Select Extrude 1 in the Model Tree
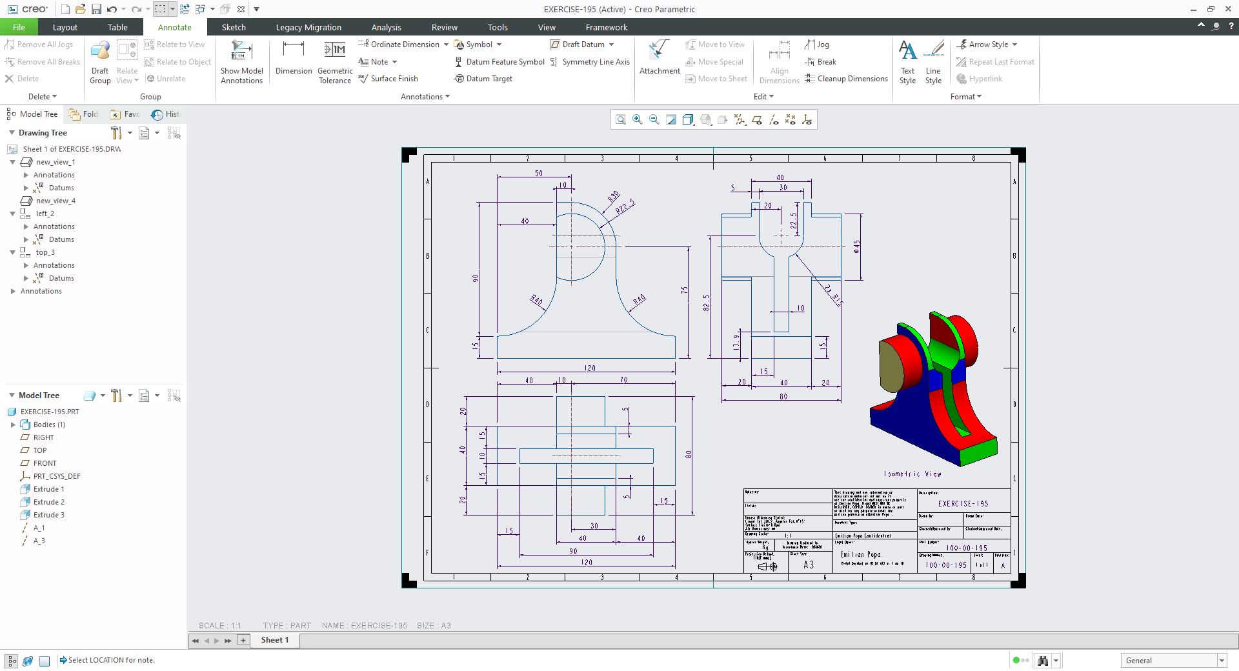The height and width of the screenshot is (671, 1239). [x=43, y=489]
